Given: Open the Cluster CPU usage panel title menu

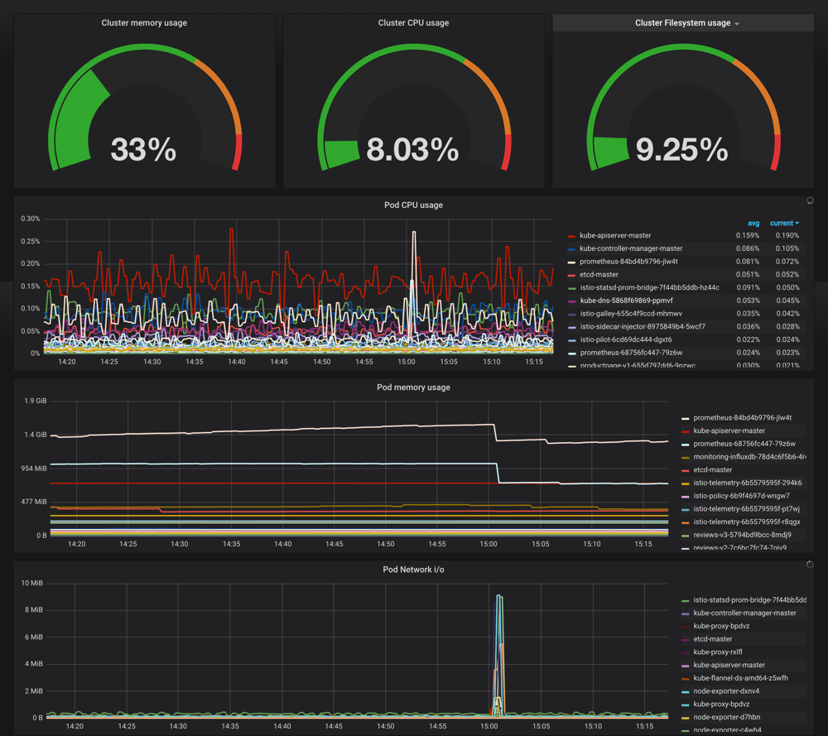Looking at the screenshot, I should [413, 22].
